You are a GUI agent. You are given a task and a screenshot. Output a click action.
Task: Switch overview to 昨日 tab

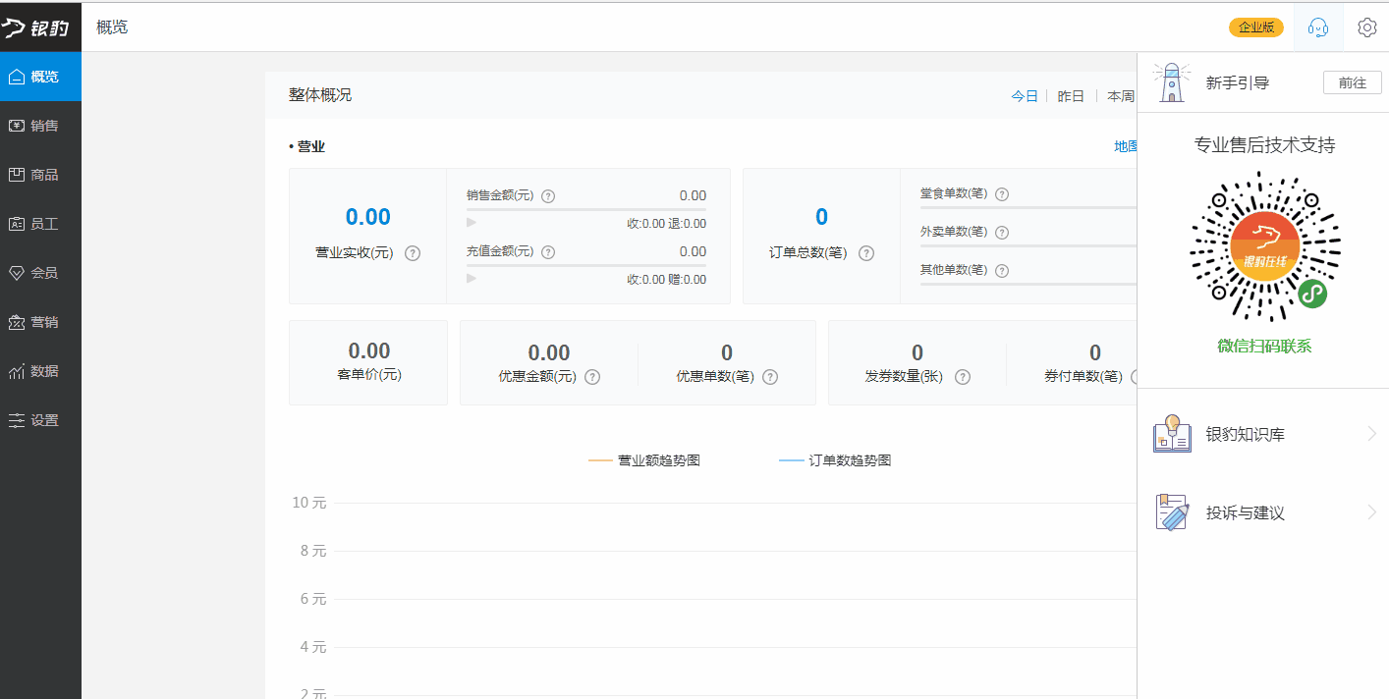pos(1071,96)
